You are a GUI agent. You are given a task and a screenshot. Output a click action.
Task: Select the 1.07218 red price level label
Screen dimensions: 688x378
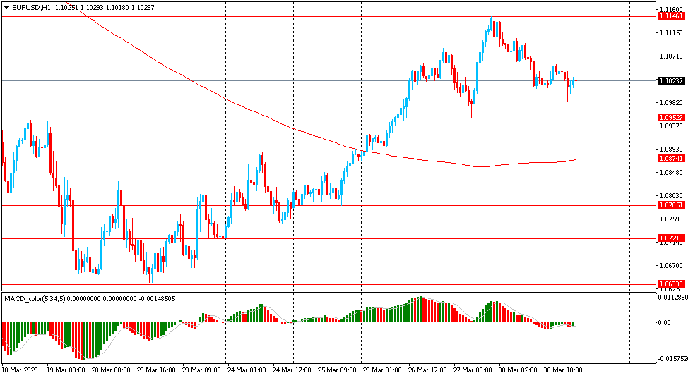tap(671, 238)
